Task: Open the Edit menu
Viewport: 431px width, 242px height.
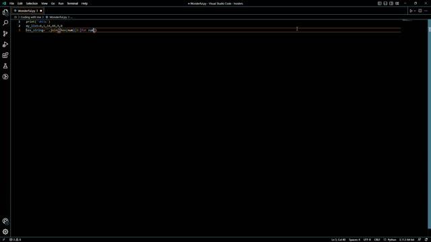Action: 20,3
